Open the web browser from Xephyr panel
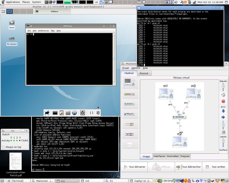This screenshot has width=229, height=183. [x=74, y=113]
